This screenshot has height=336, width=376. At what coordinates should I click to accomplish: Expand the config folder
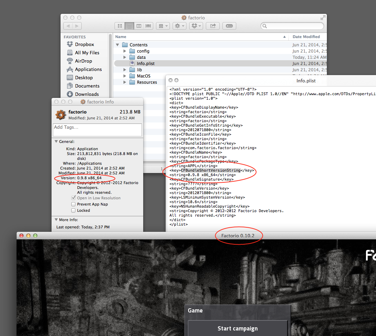(x=125, y=51)
